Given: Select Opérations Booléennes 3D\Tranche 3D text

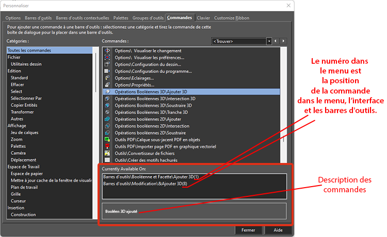Looking at the screenshot, I should pyautogui.click(x=151, y=113).
